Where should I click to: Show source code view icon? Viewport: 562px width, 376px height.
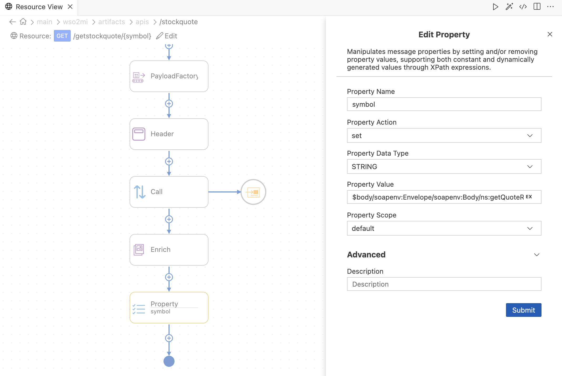point(523,7)
